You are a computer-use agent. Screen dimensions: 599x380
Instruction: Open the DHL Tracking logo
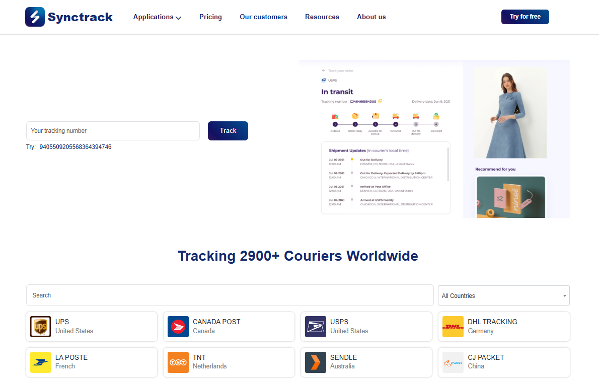coord(453,327)
